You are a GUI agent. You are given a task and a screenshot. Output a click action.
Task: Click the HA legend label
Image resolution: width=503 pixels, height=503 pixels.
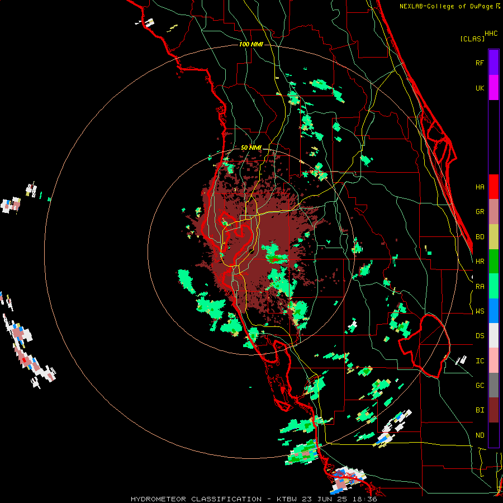pyautogui.click(x=480, y=187)
